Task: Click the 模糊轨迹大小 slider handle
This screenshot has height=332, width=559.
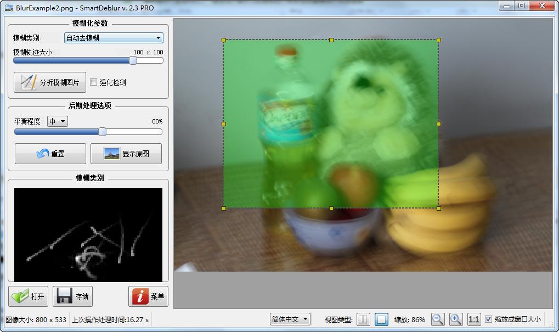Action: (x=133, y=60)
